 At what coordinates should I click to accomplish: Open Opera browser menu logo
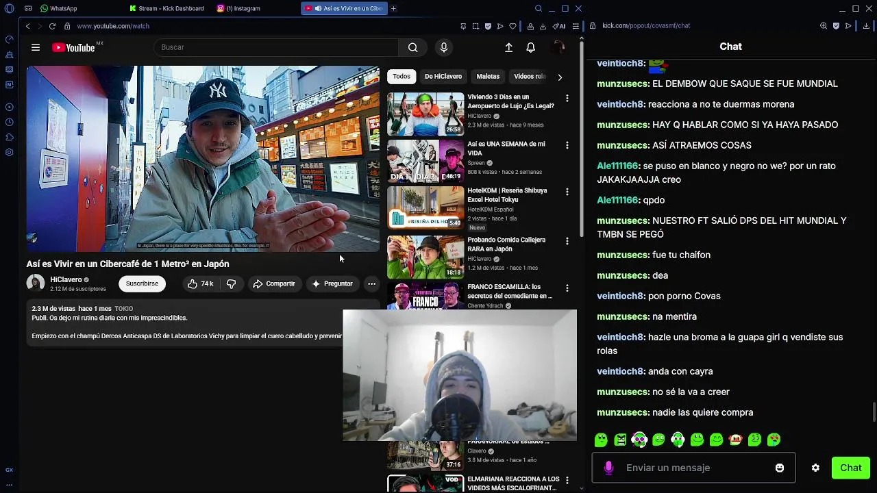click(x=10, y=8)
